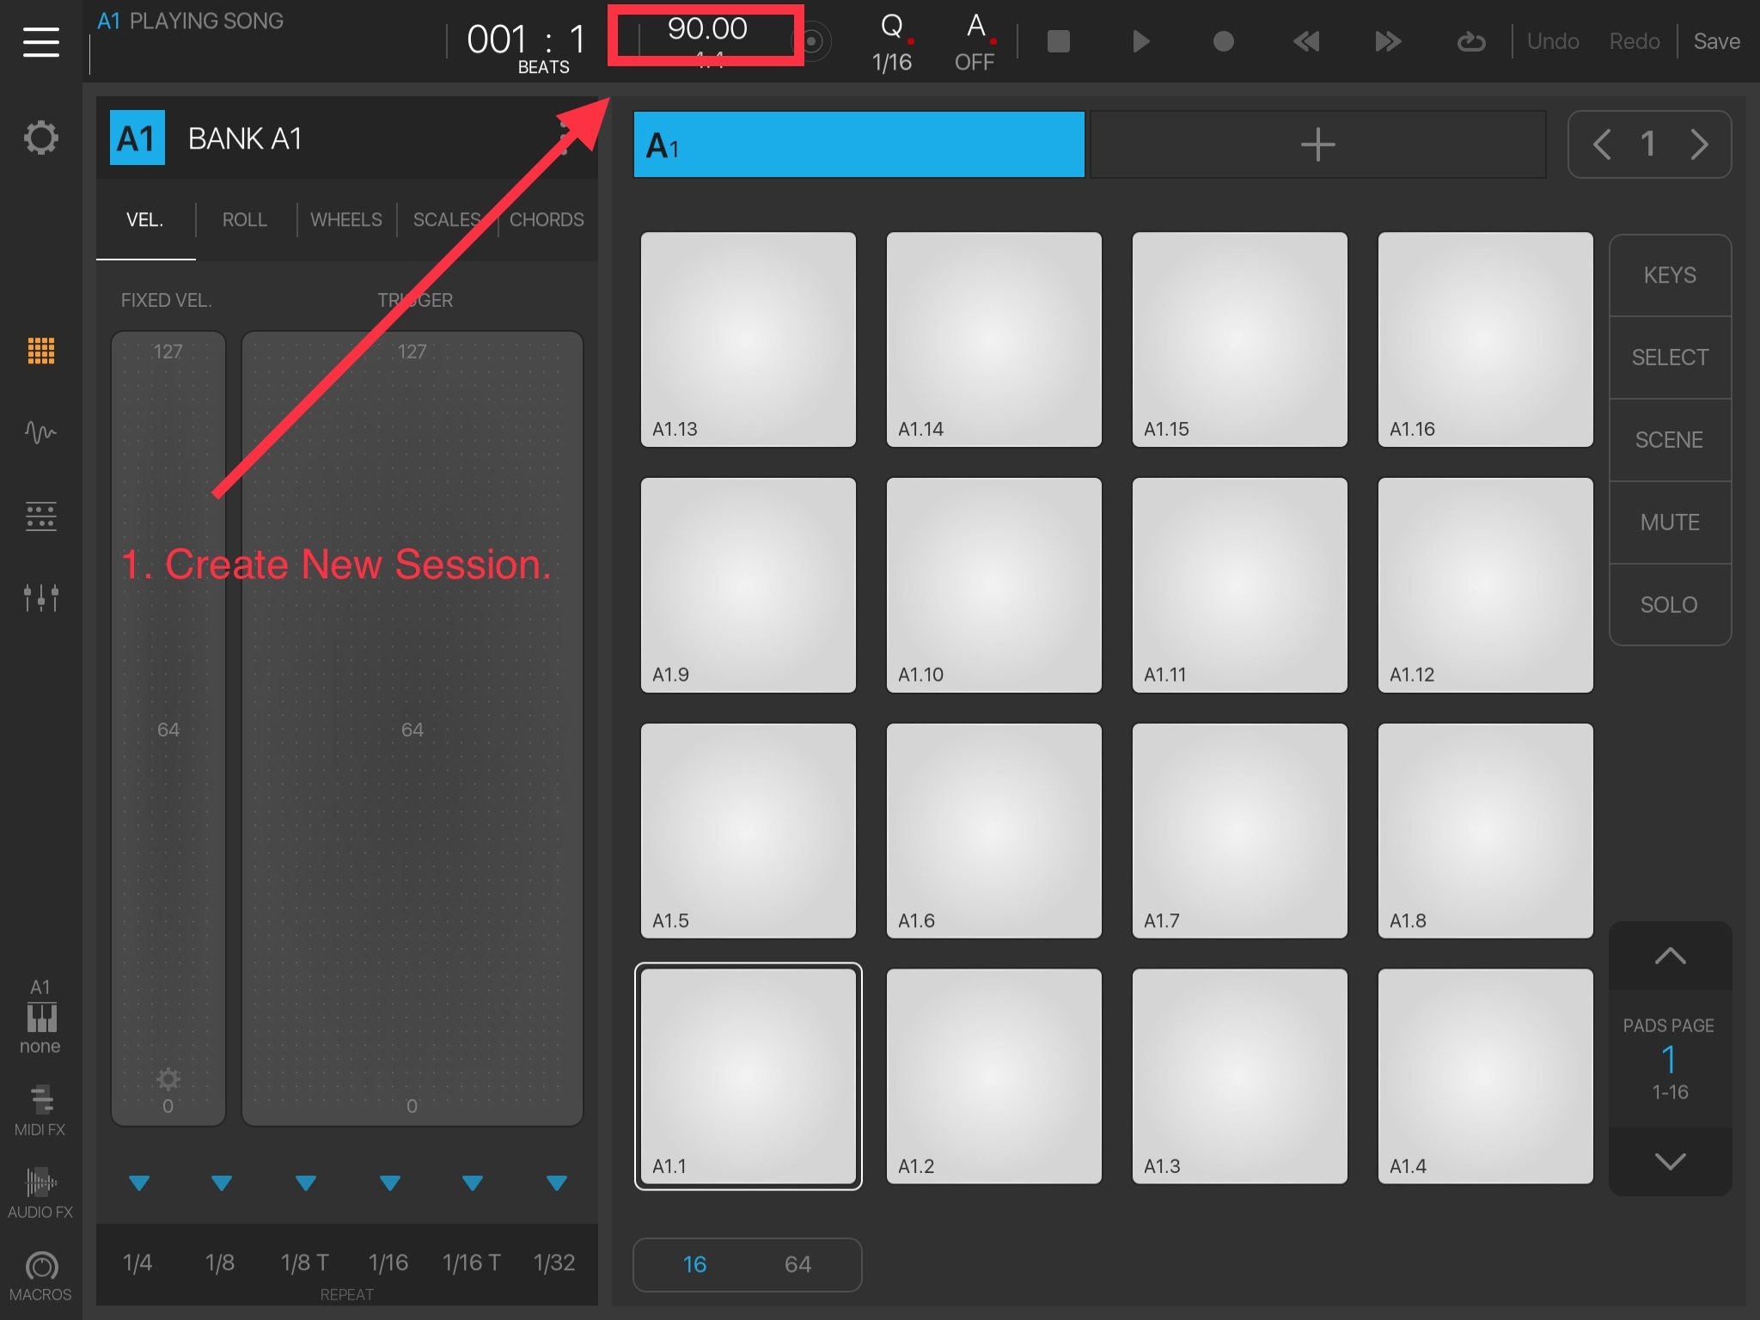
Task: Trigger pad A1.1
Action: [x=748, y=1076]
